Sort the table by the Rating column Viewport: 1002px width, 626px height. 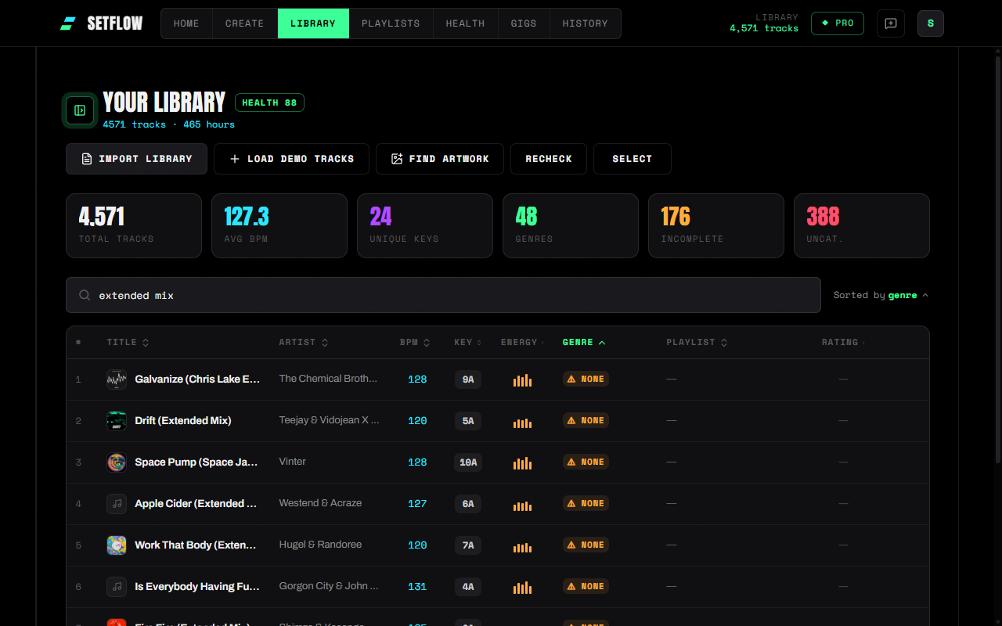point(843,343)
